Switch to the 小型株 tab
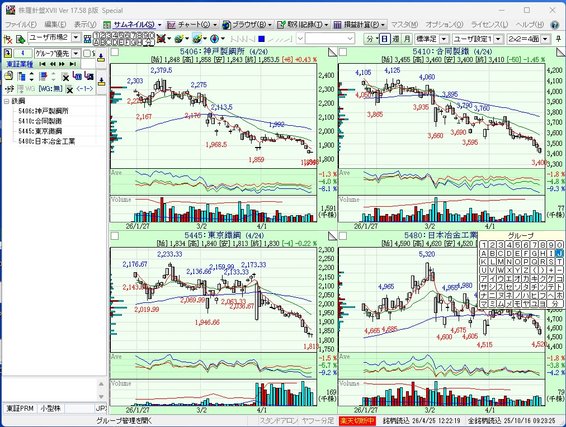 pyautogui.click(x=51, y=409)
